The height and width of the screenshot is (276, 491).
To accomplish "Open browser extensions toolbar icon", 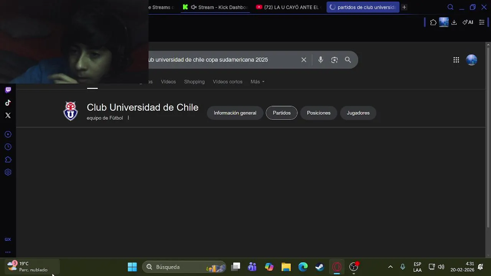I will (x=433, y=22).
